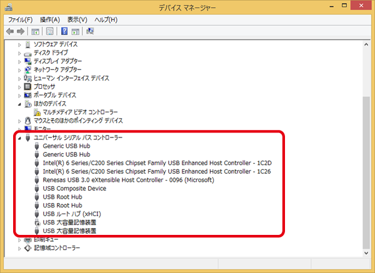This screenshot has width=375, height=273.
Task: Select the 記憶域コントローラー category icon
Action: click(27, 248)
